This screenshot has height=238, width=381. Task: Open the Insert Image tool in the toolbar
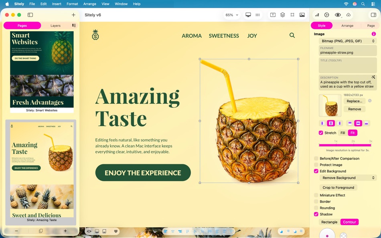pyautogui.click(x=302, y=14)
